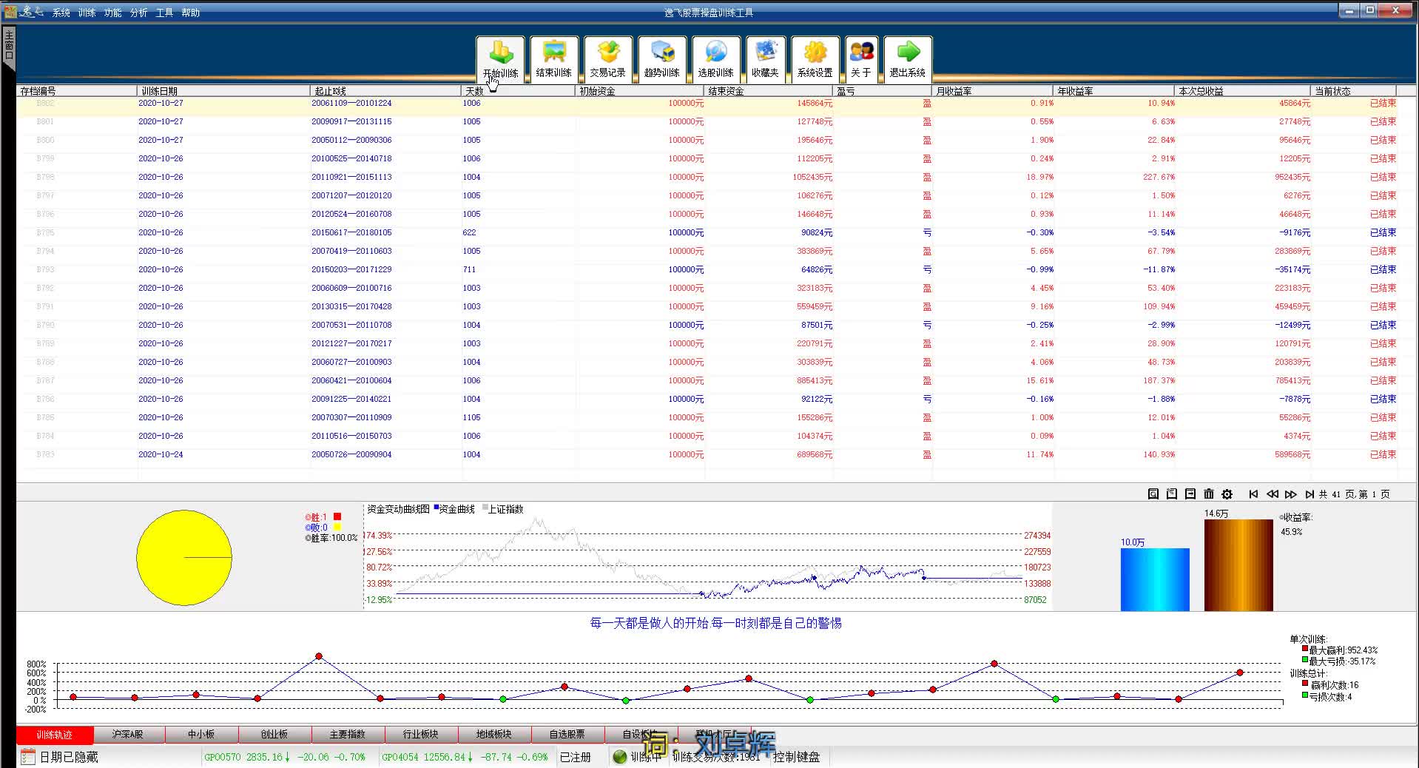
Task: Sort by the 结束资金 column header
Action: pos(769,91)
